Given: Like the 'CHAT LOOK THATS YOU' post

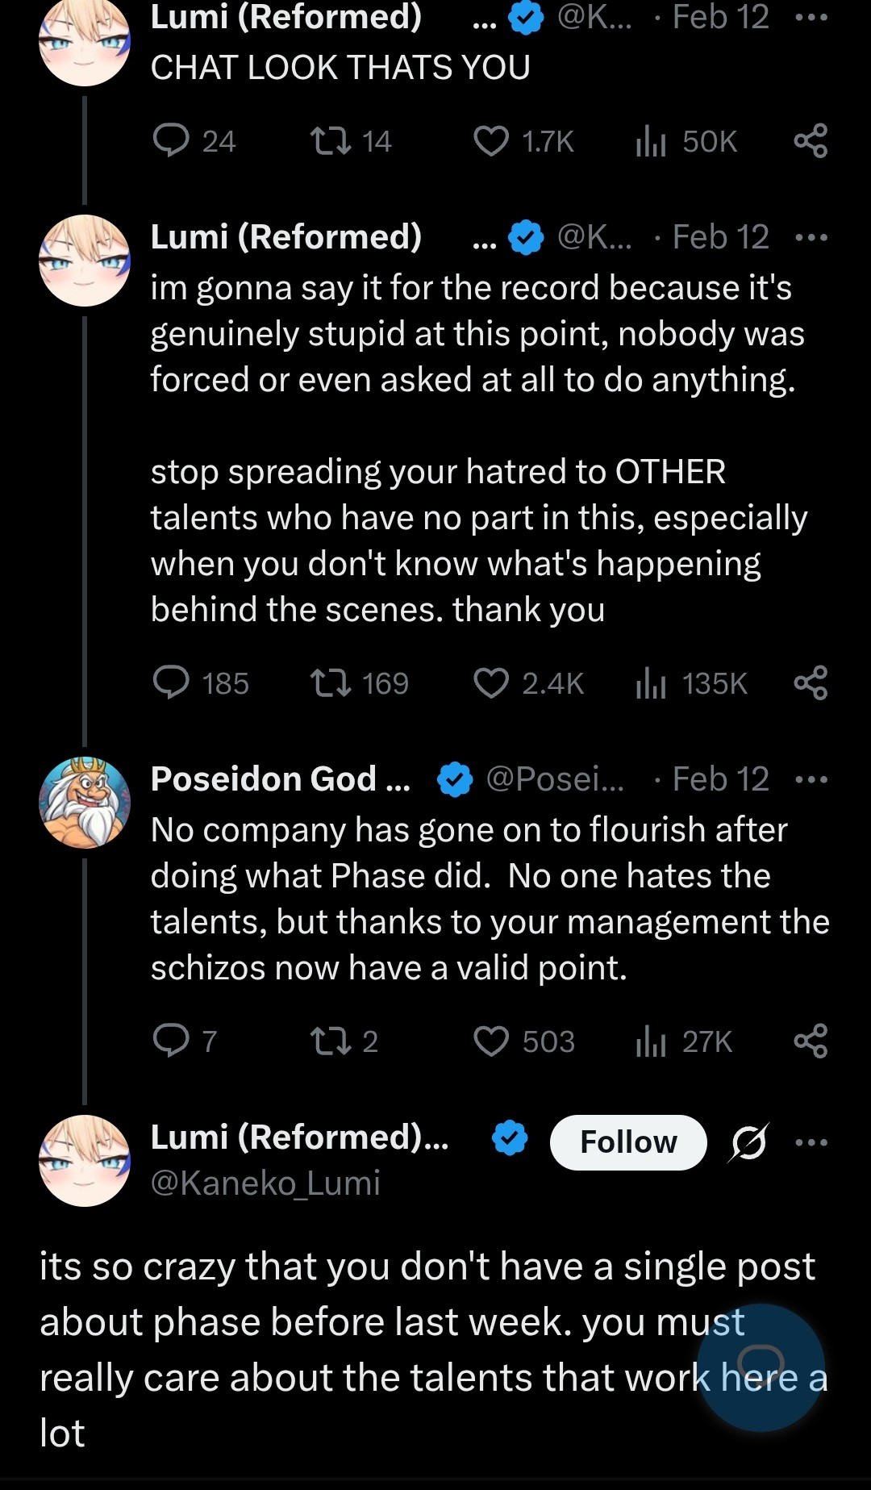Looking at the screenshot, I should (491, 141).
